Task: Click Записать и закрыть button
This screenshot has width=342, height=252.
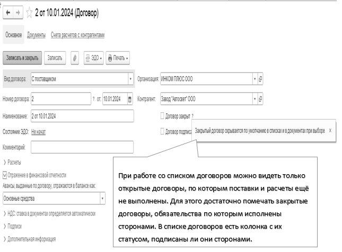Action: [22, 58]
